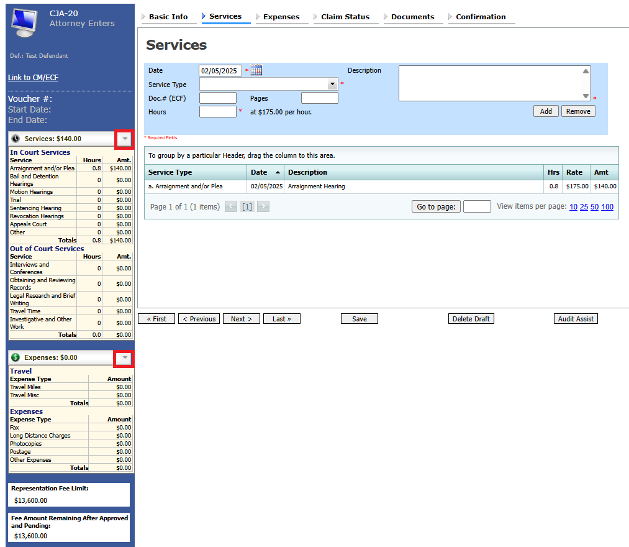The width and height of the screenshot is (629, 547).
Task: Click the Hours input field
Action: coord(217,112)
